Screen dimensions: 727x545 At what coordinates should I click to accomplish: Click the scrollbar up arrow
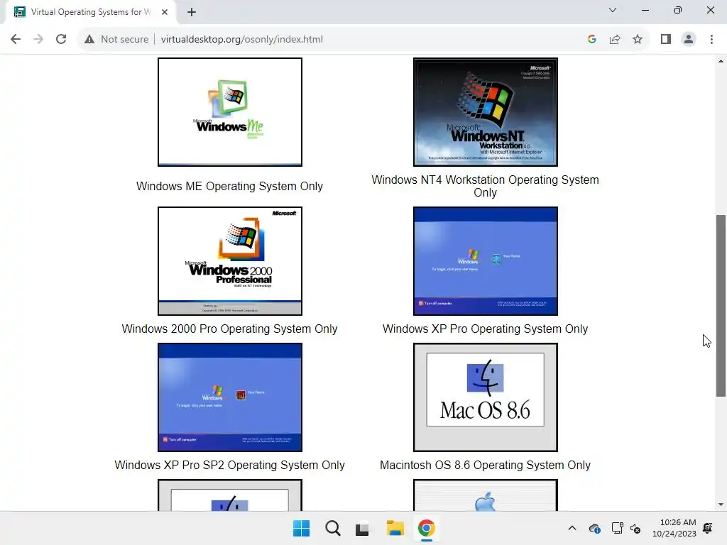click(721, 61)
